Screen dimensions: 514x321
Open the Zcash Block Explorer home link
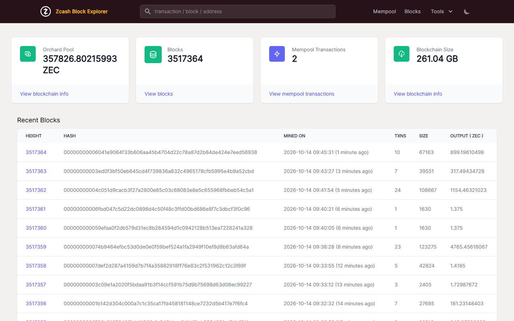[81, 11]
